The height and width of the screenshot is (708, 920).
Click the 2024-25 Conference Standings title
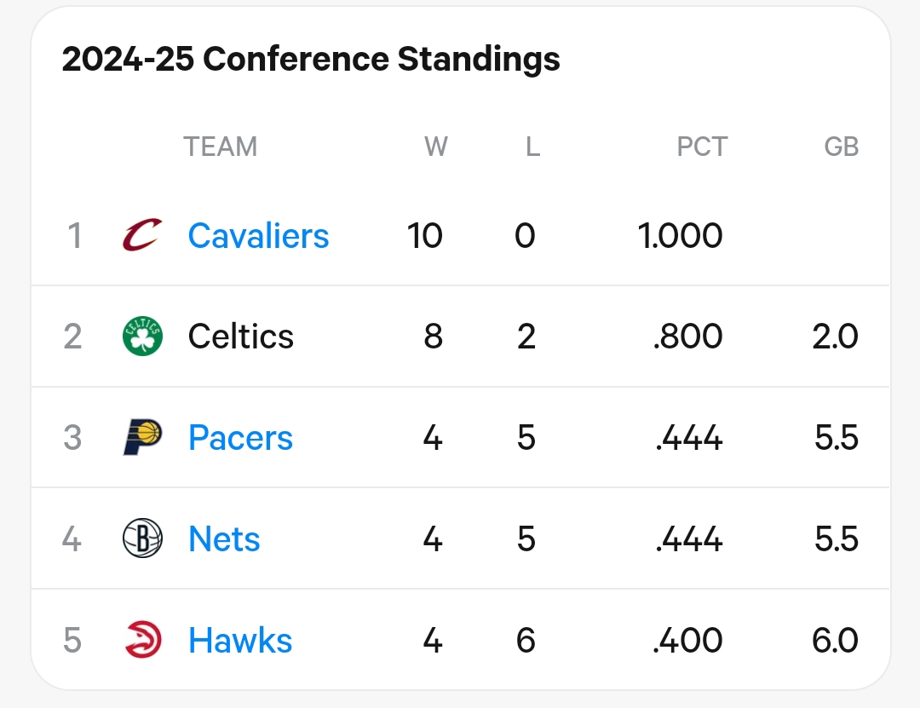311,60
